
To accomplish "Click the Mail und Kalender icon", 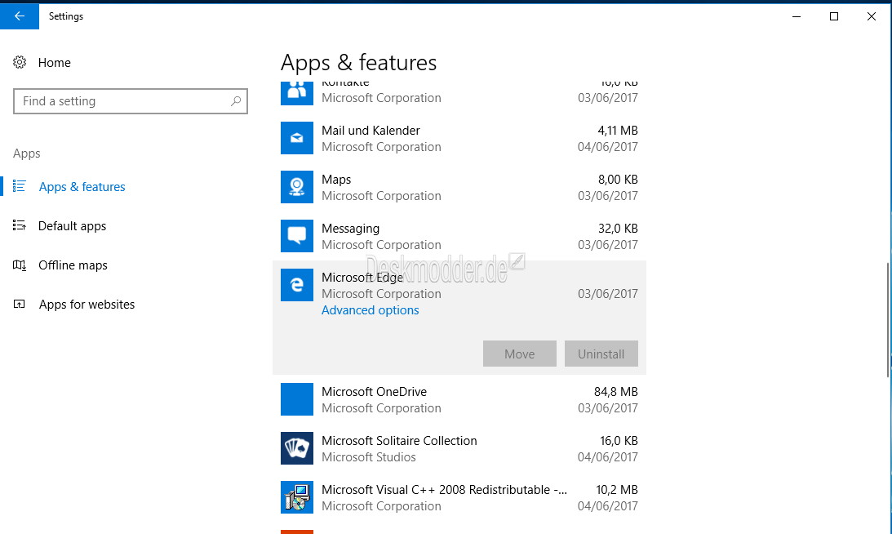I will click(297, 138).
